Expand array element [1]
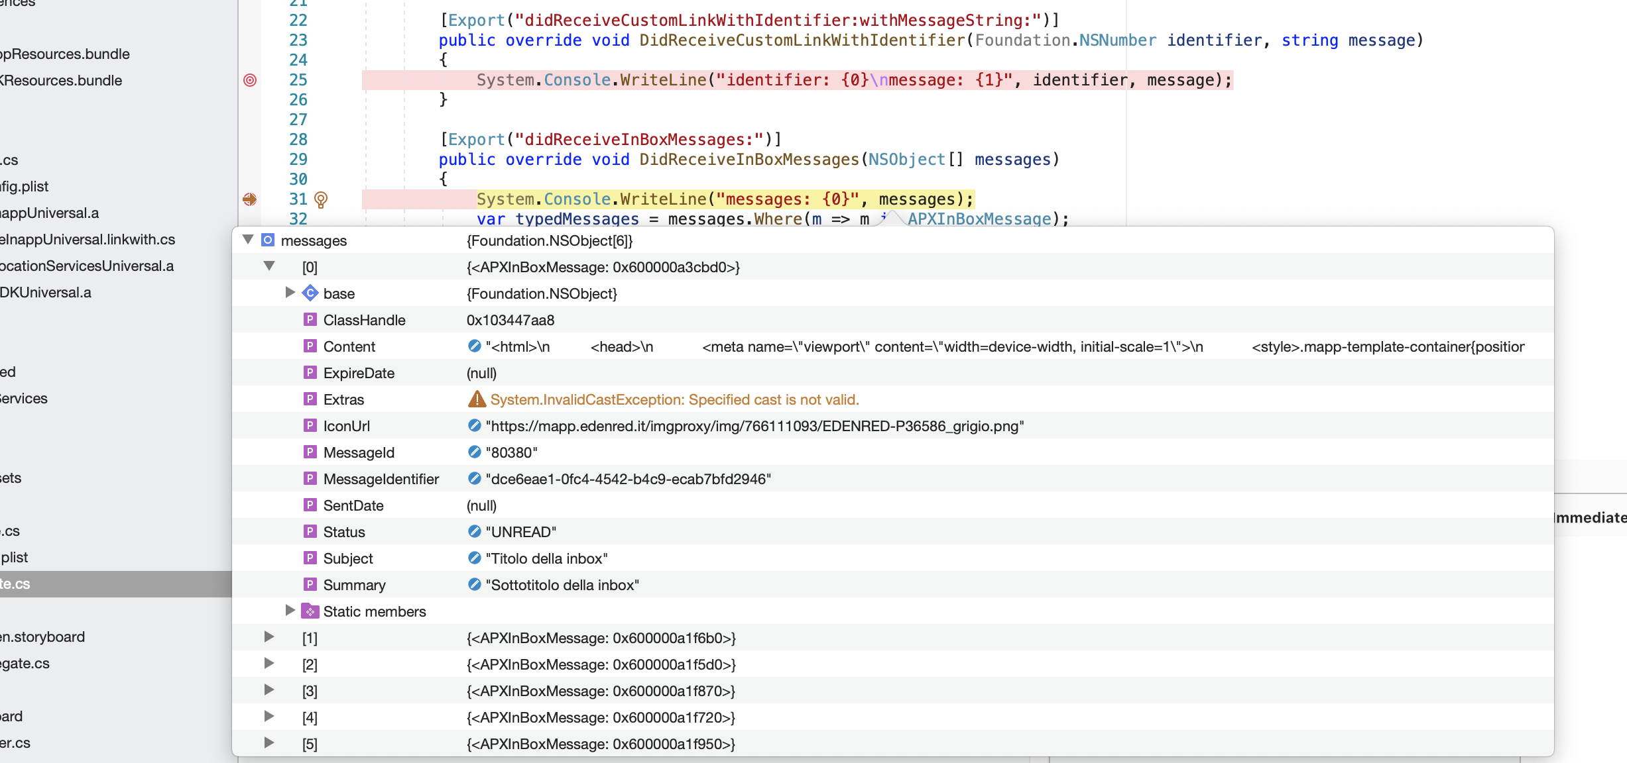The width and height of the screenshot is (1627, 763). [269, 637]
